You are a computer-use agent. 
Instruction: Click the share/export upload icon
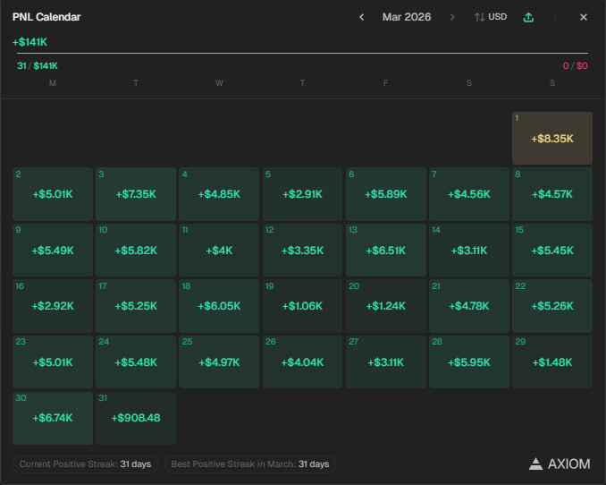pyautogui.click(x=528, y=17)
